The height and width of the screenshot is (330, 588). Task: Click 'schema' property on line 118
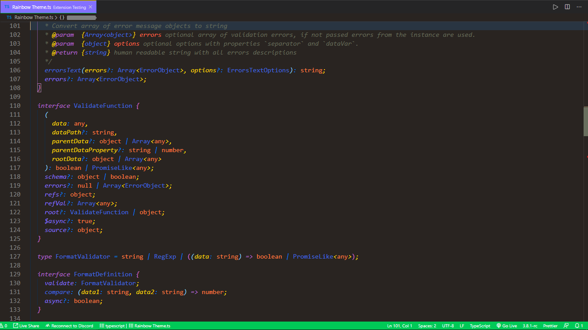pyautogui.click(x=55, y=177)
